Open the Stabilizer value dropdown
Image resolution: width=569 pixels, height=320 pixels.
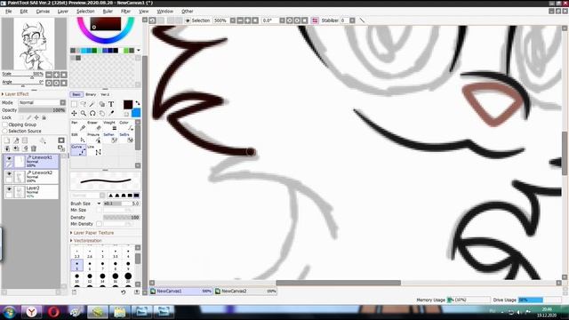point(352,20)
